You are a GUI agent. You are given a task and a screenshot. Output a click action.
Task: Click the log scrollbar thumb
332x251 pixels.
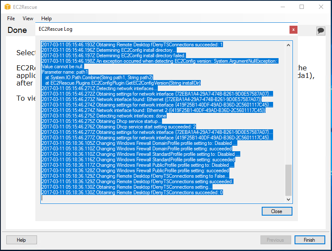coord(288,180)
